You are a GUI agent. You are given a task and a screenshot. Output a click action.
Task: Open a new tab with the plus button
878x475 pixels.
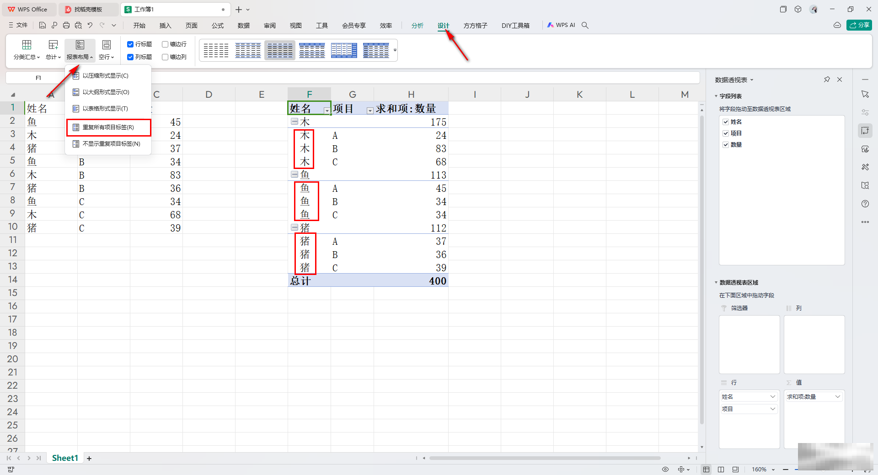point(239,9)
